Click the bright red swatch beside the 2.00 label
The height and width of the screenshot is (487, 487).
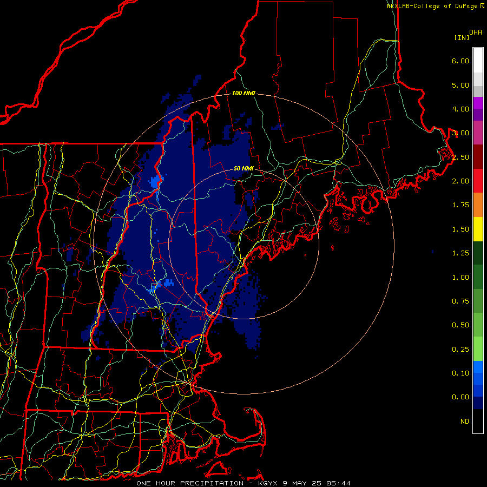[478, 181]
